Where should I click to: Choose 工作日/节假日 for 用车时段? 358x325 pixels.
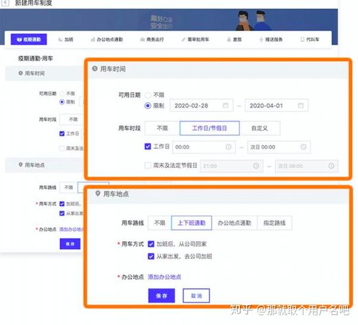[209, 128]
